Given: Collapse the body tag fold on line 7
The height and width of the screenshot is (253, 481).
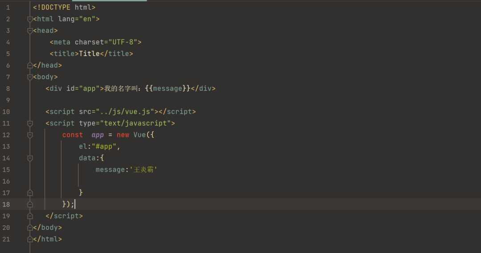Looking at the screenshot, I should click(x=30, y=77).
